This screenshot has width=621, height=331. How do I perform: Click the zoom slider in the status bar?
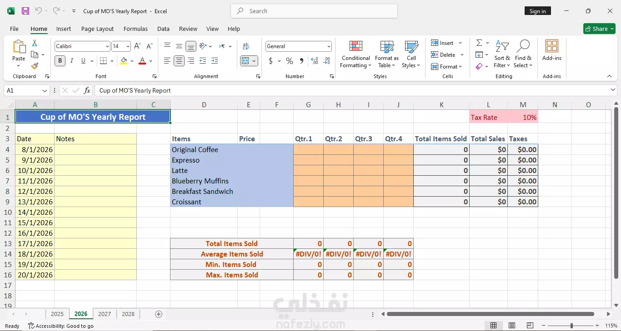(571, 326)
